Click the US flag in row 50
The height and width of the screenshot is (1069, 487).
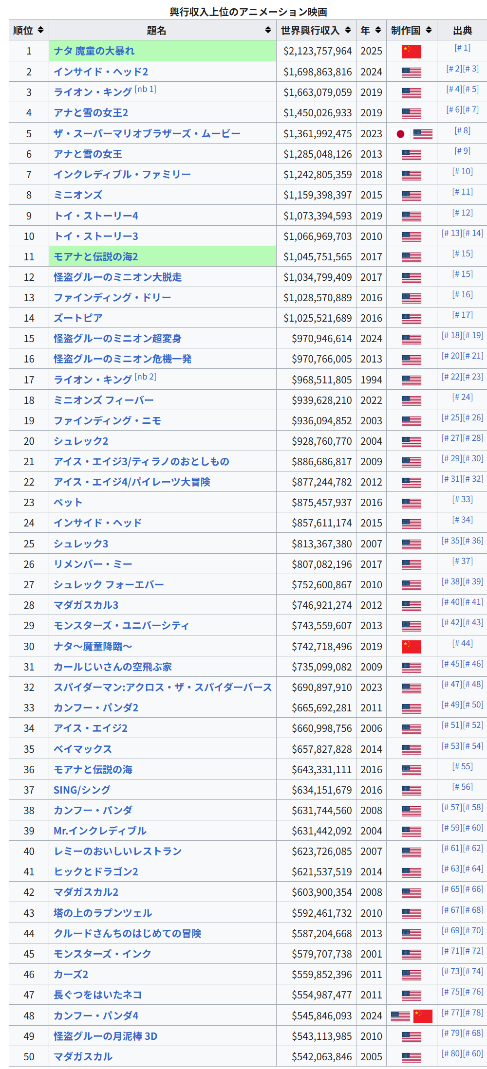pyautogui.click(x=412, y=1057)
